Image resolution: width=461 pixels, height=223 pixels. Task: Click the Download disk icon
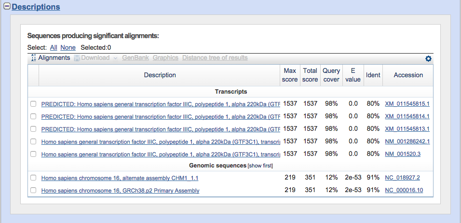(x=77, y=58)
